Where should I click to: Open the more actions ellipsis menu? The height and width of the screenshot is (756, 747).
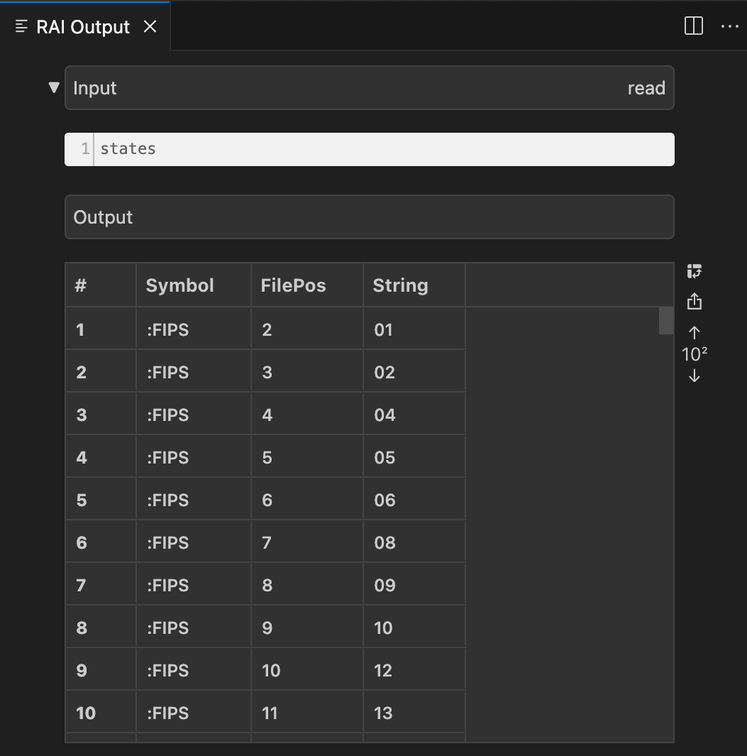pyautogui.click(x=730, y=26)
